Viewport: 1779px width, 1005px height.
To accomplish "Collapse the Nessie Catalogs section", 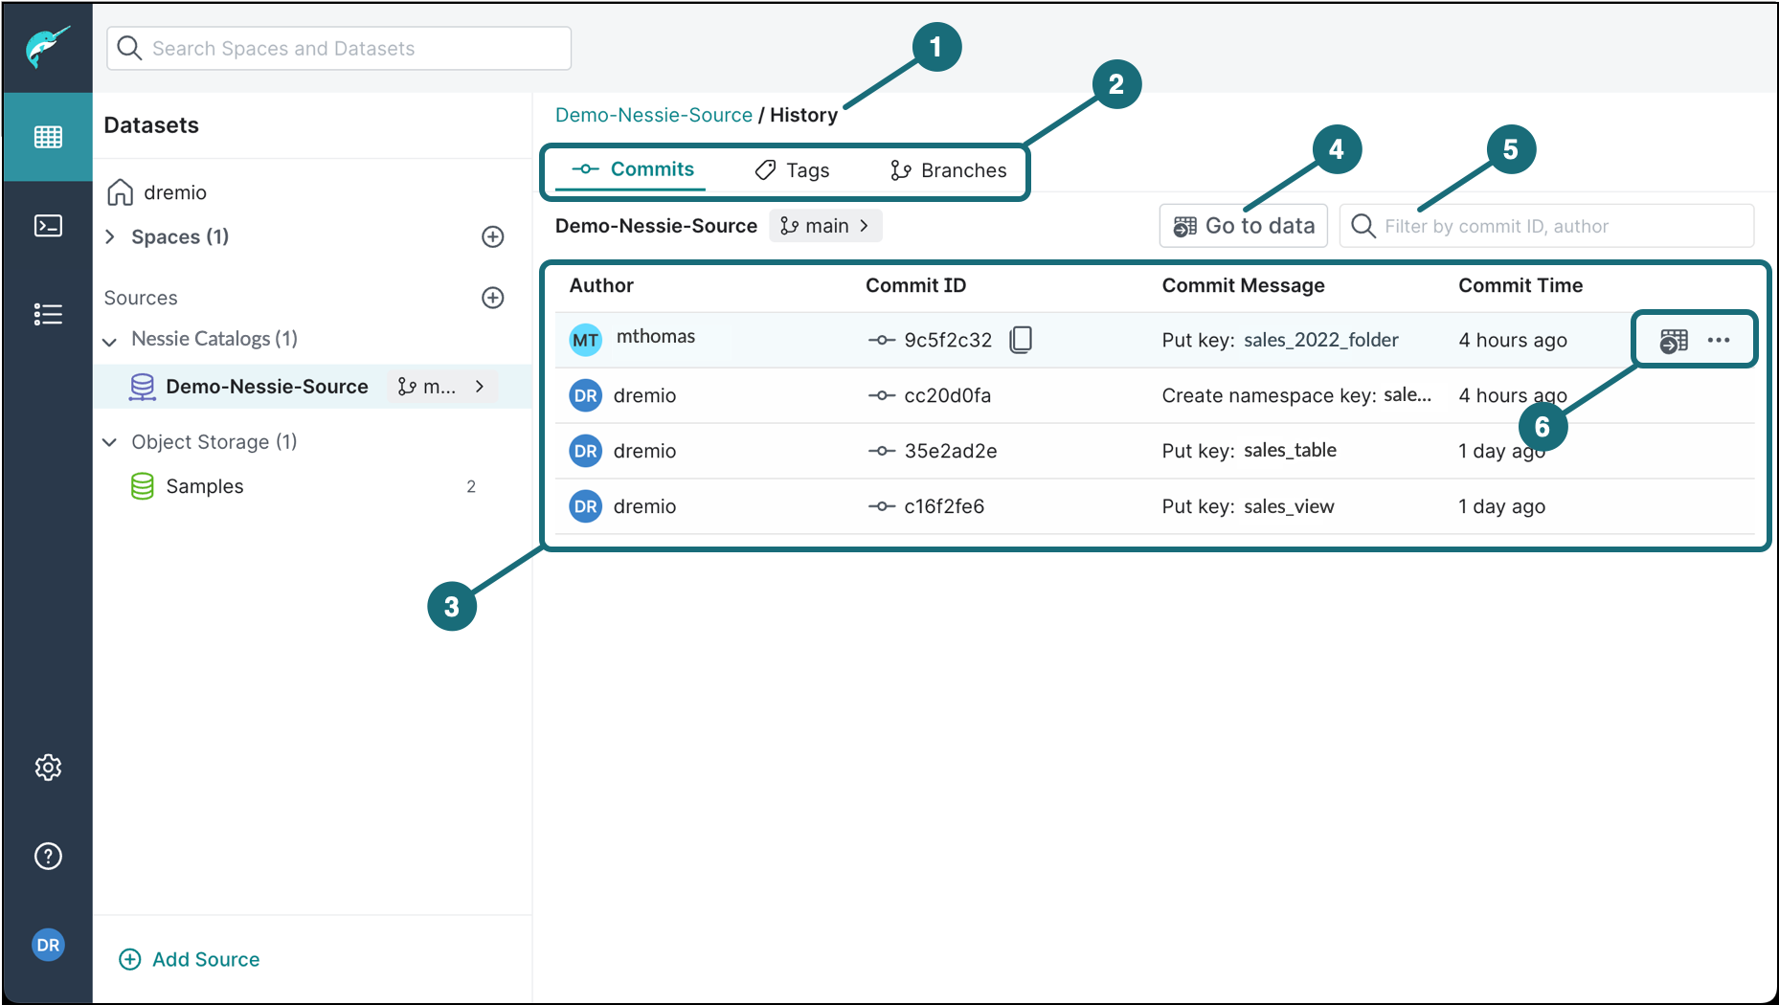I will (110, 340).
